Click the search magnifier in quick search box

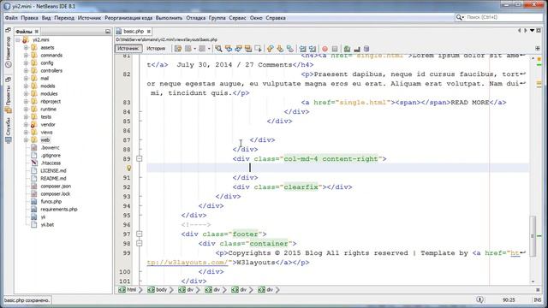459,17
